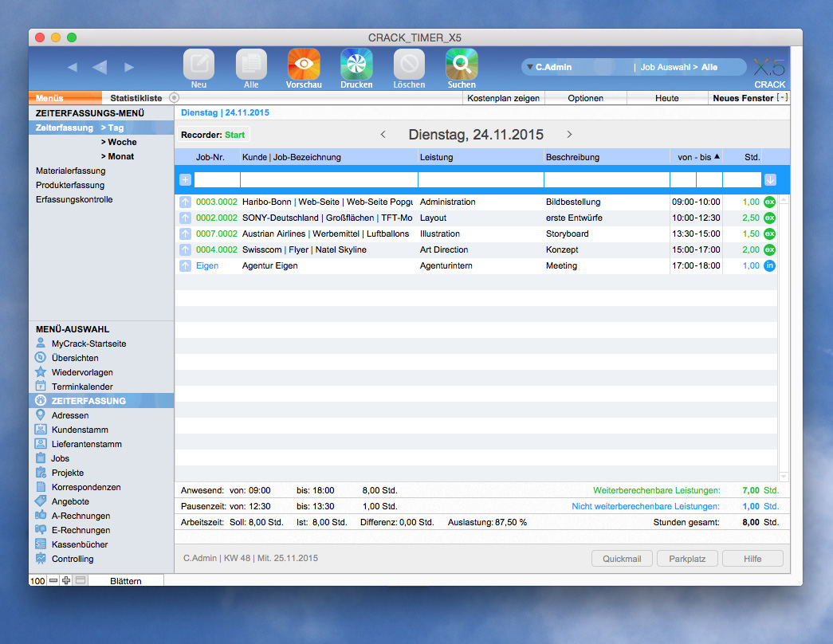Start the Recorder
Screen dimensions: 833x644
click(234, 135)
